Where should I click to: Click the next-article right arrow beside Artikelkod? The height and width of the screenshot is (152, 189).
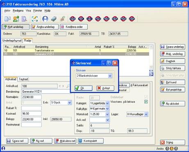63,86
